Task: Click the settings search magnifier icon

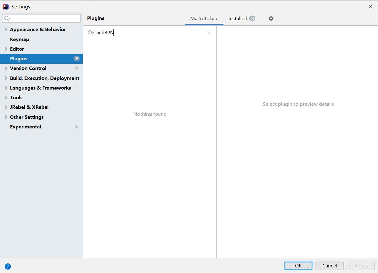Action: (7, 18)
